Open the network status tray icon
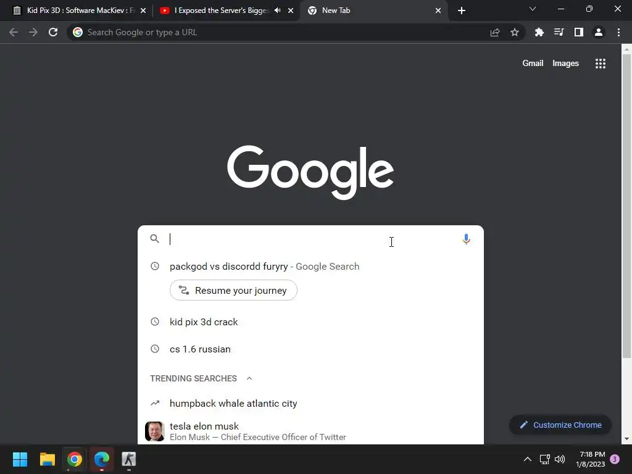The width and height of the screenshot is (632, 474). tap(544, 459)
